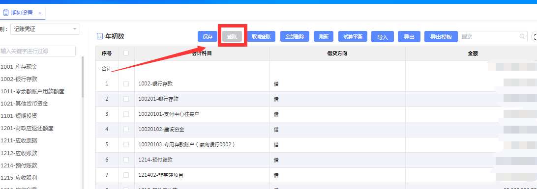
Task: Run 试算平衡 trial balance
Action: coord(353,36)
